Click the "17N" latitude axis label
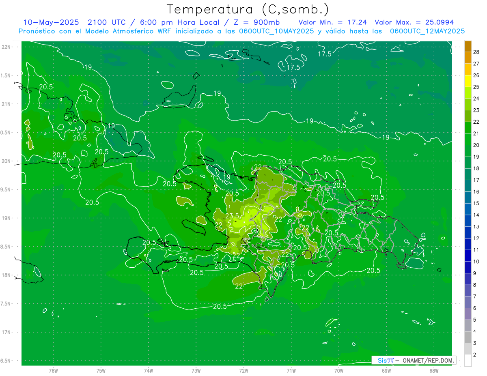487x376 pixels. pos(6,332)
